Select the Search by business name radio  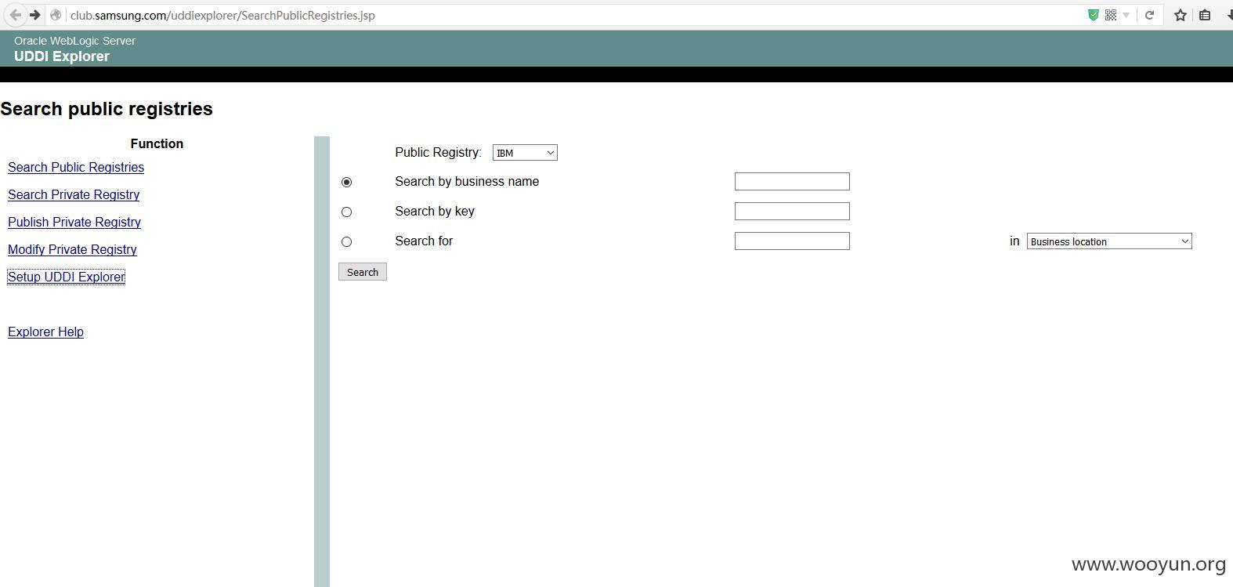click(346, 182)
